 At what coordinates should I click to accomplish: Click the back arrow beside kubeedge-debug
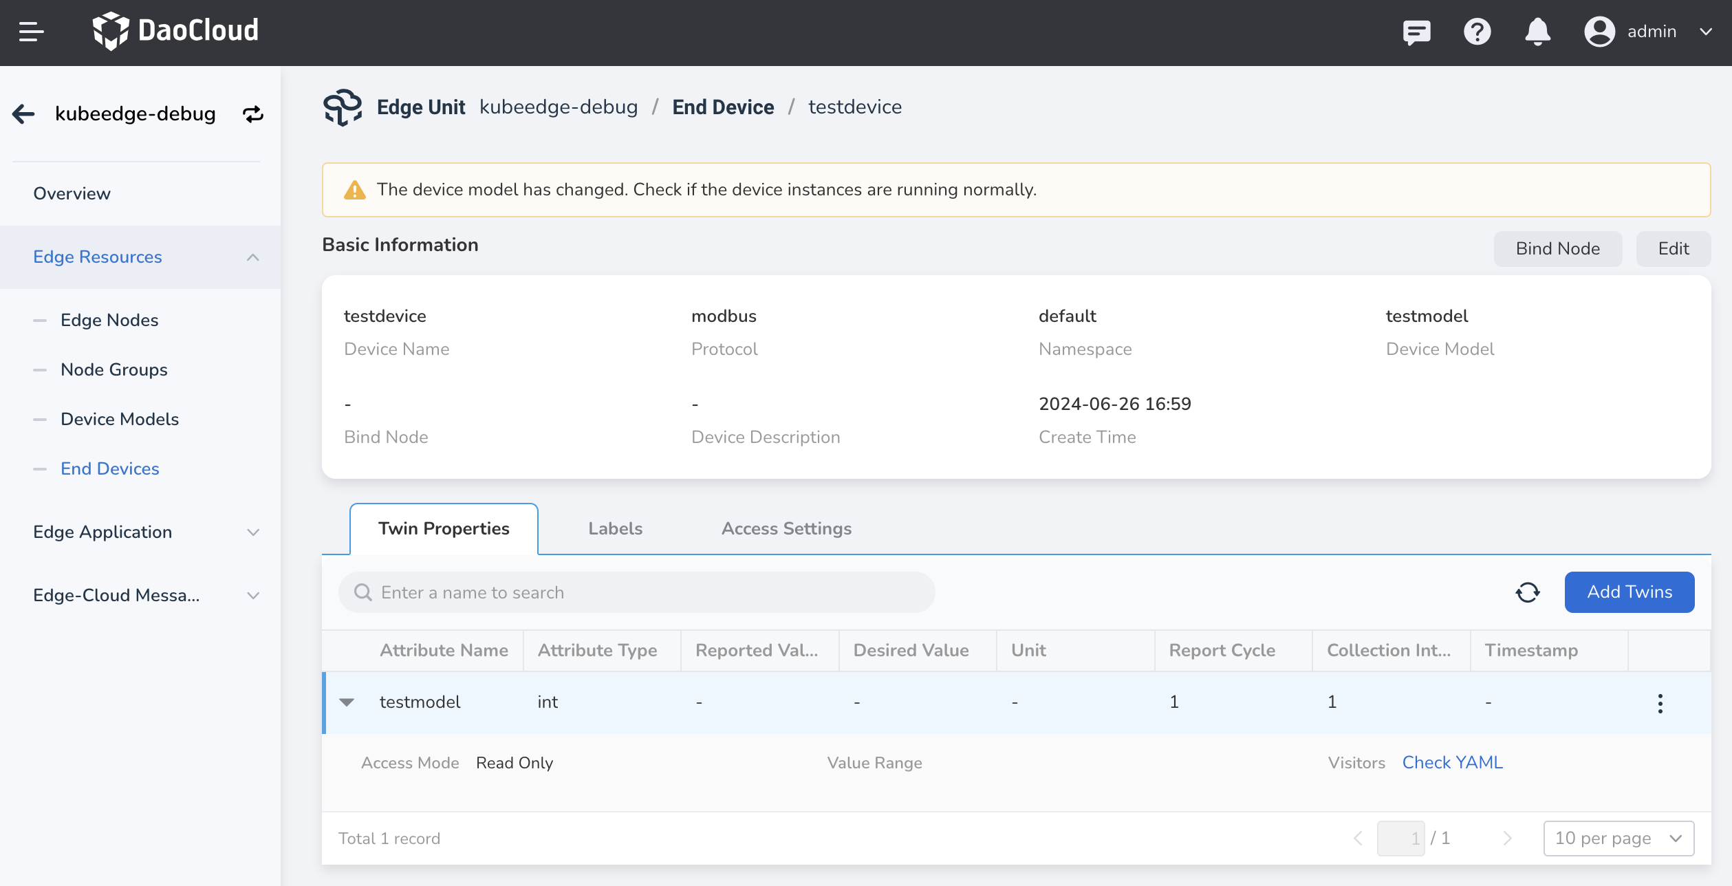point(23,114)
